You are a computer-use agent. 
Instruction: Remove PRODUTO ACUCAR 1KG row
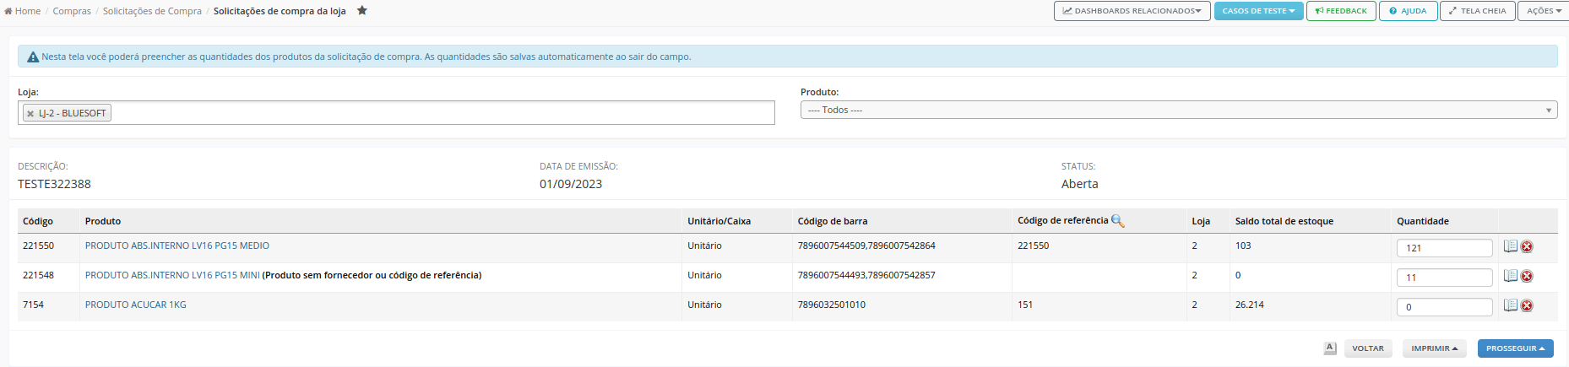tap(1527, 306)
